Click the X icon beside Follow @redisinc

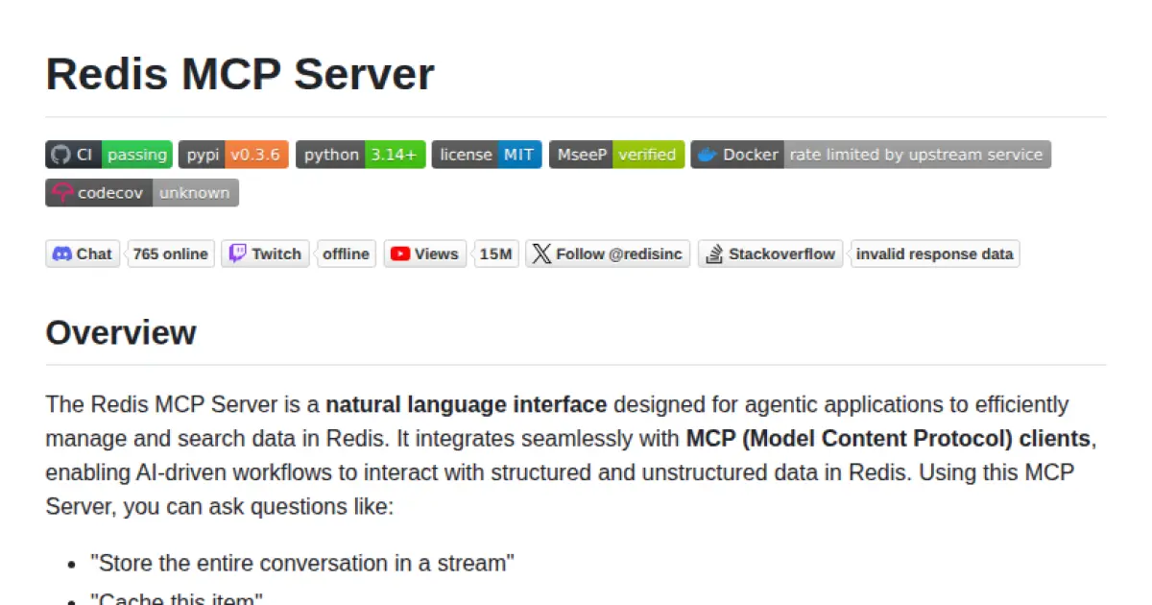tap(540, 254)
